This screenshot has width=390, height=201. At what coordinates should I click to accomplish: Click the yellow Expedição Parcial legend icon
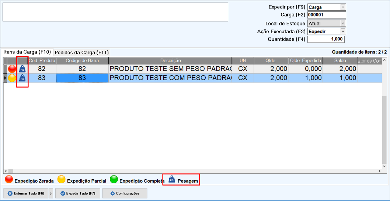click(x=62, y=180)
